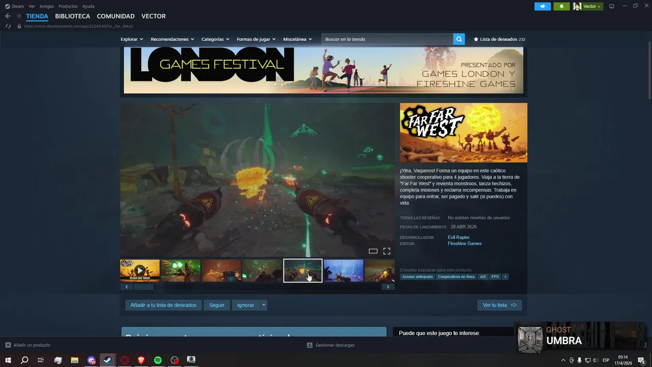Screen dimensions: 652x367
Task: Toggle theater mode on the media viewer
Action: pos(373,251)
